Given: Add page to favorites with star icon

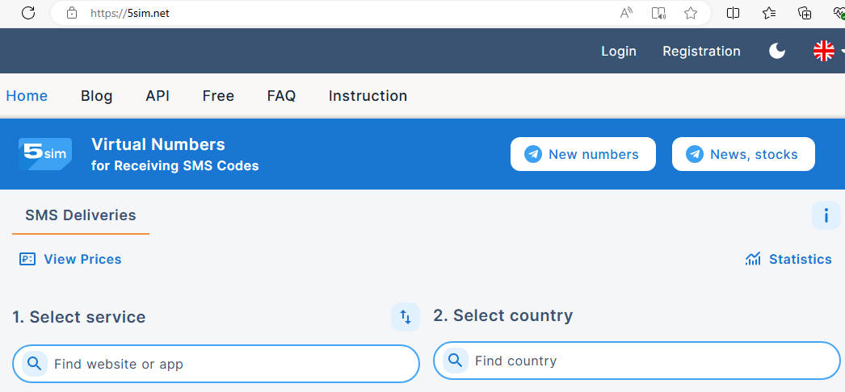Looking at the screenshot, I should click(691, 13).
